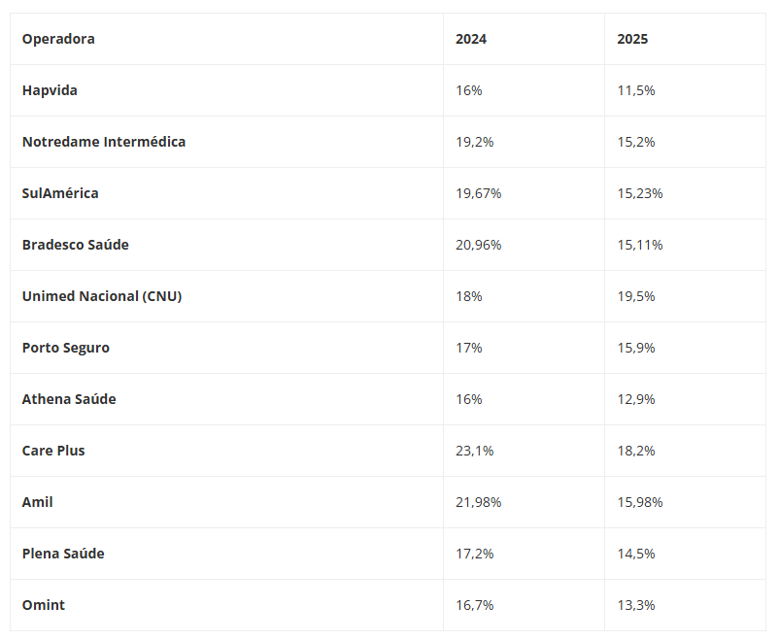Select the SulAmérica cell

60,193
